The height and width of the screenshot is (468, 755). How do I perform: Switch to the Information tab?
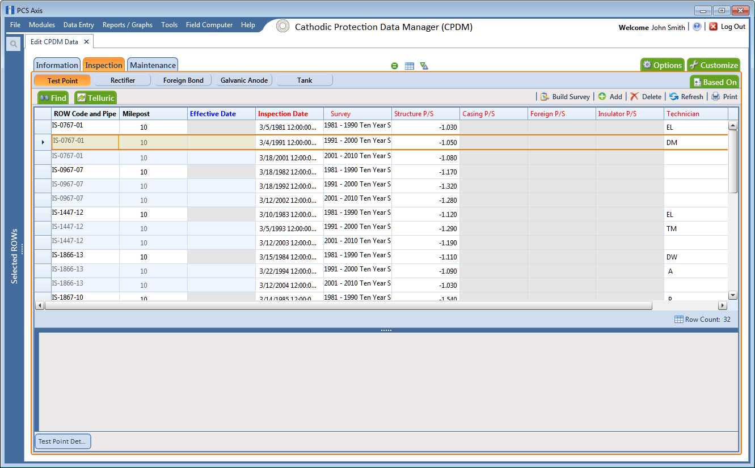click(x=57, y=65)
